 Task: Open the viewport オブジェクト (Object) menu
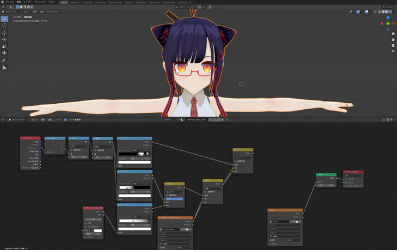pyautogui.click(x=53, y=12)
